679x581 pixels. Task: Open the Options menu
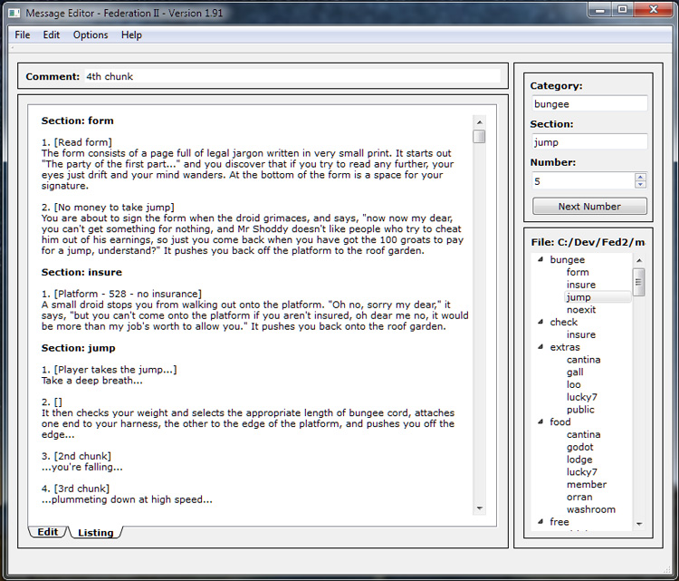coord(91,35)
